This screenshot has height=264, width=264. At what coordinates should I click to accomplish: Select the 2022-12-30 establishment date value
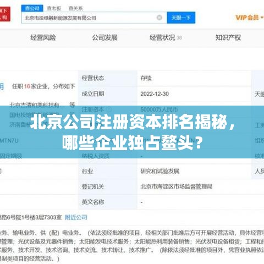pyautogui.click(x=155, y=94)
